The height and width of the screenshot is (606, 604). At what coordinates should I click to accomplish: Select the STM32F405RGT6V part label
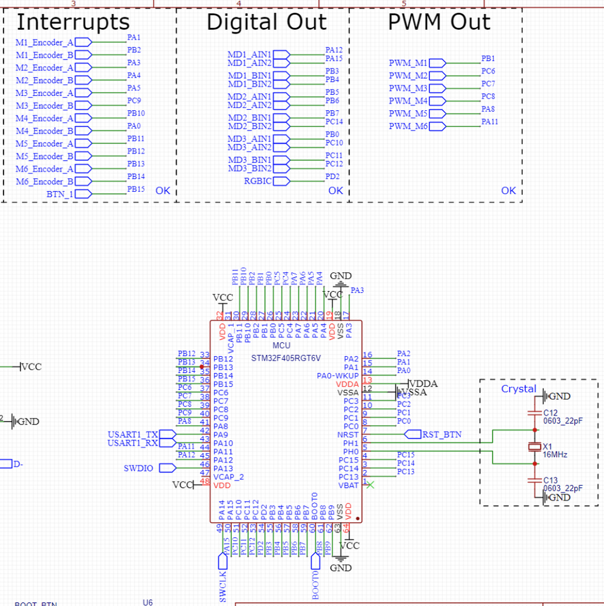coord(286,359)
